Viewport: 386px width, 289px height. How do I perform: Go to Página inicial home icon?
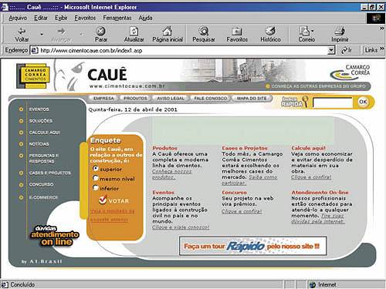tap(168, 32)
